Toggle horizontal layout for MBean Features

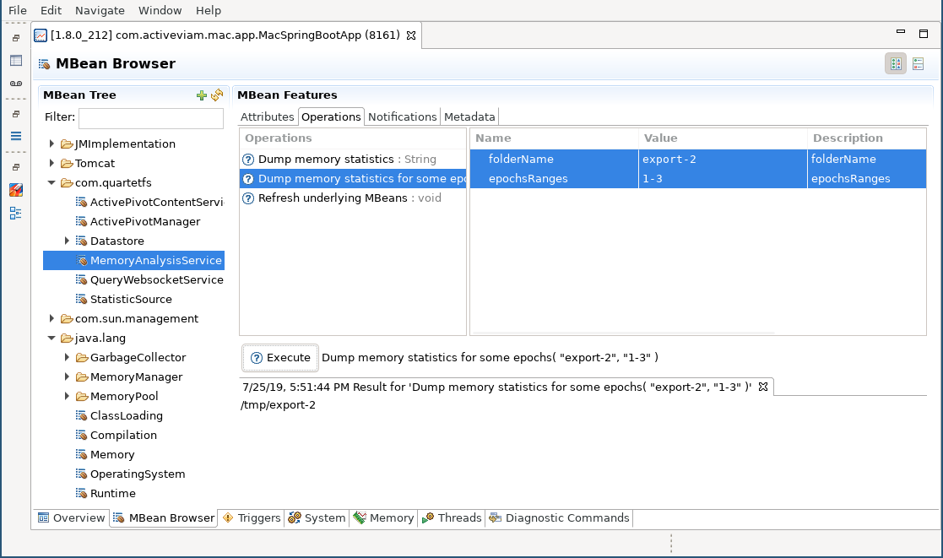click(896, 62)
